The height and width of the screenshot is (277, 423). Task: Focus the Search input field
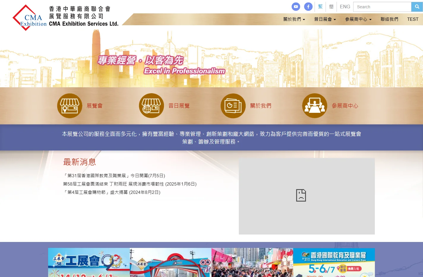click(382, 7)
